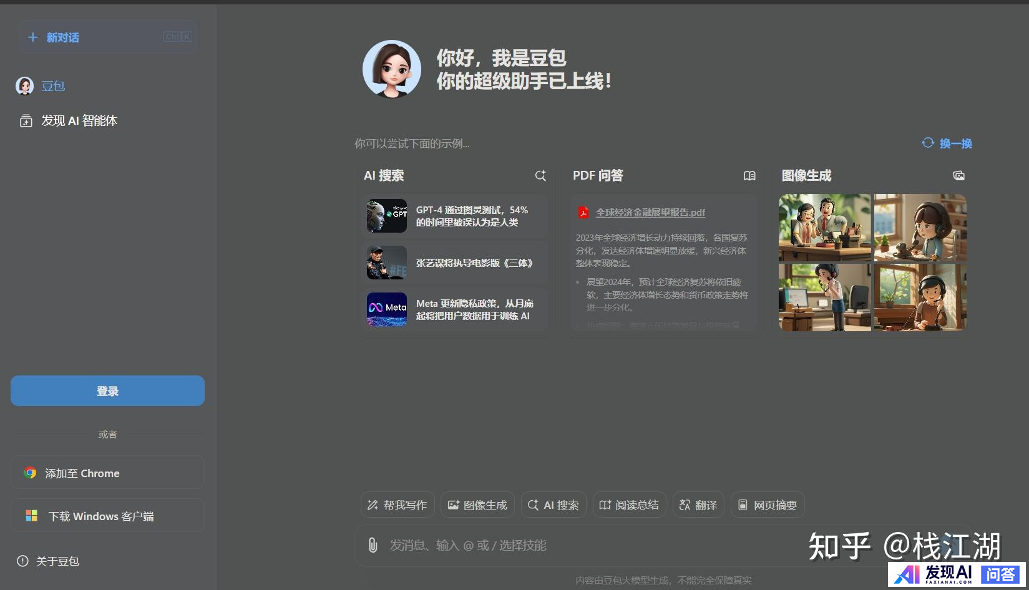The image size is (1029, 590).
Task: Open 张艺谋将执导电影版《三体》 news item
Action: 454,263
